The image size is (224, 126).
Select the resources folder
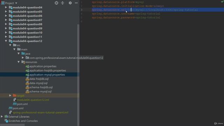[31, 62]
